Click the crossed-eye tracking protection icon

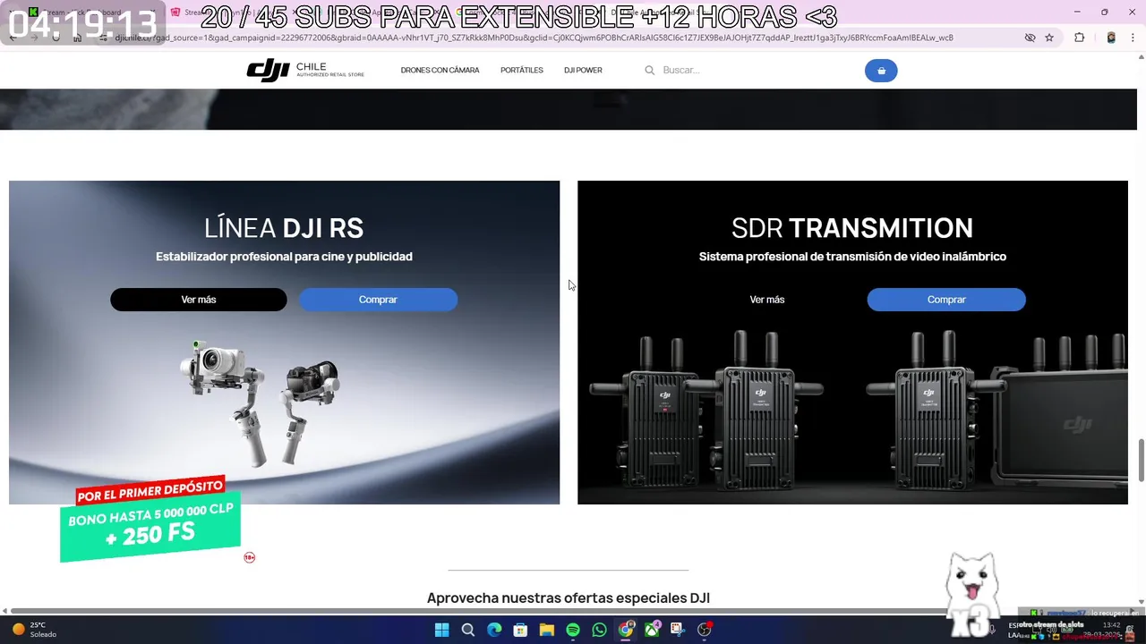point(1030,38)
